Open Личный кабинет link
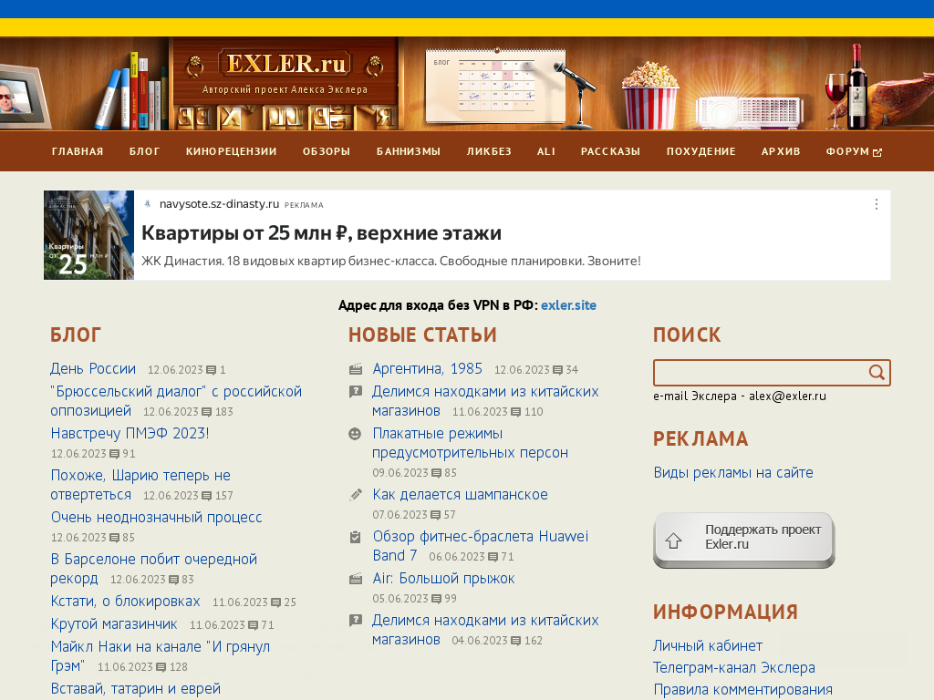This screenshot has height=700, width=934. (708, 646)
